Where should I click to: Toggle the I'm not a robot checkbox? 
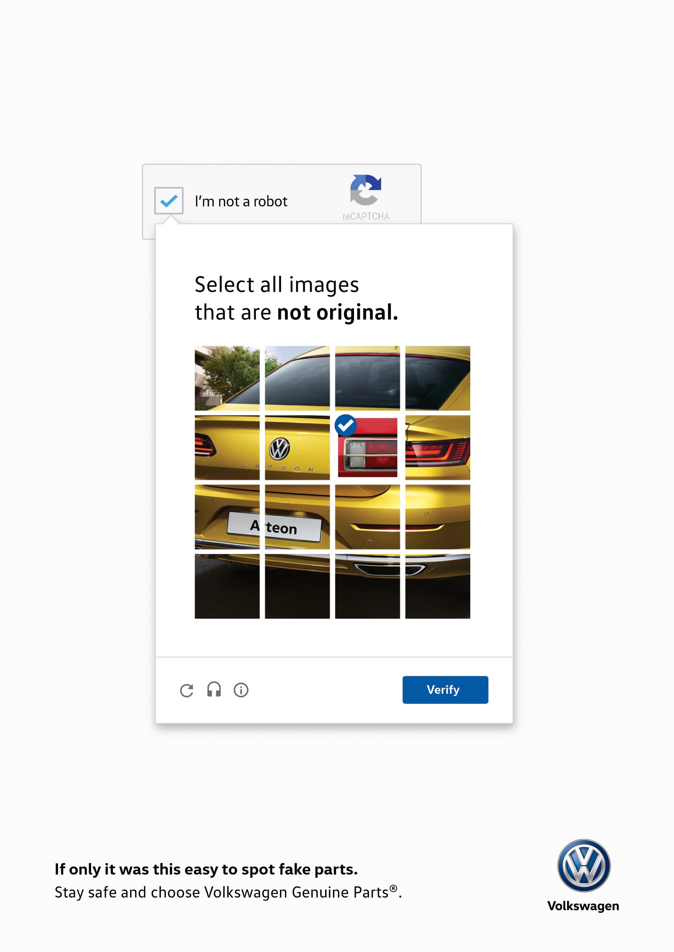pyautogui.click(x=168, y=201)
